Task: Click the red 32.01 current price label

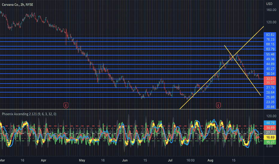Action: [x=270, y=78]
